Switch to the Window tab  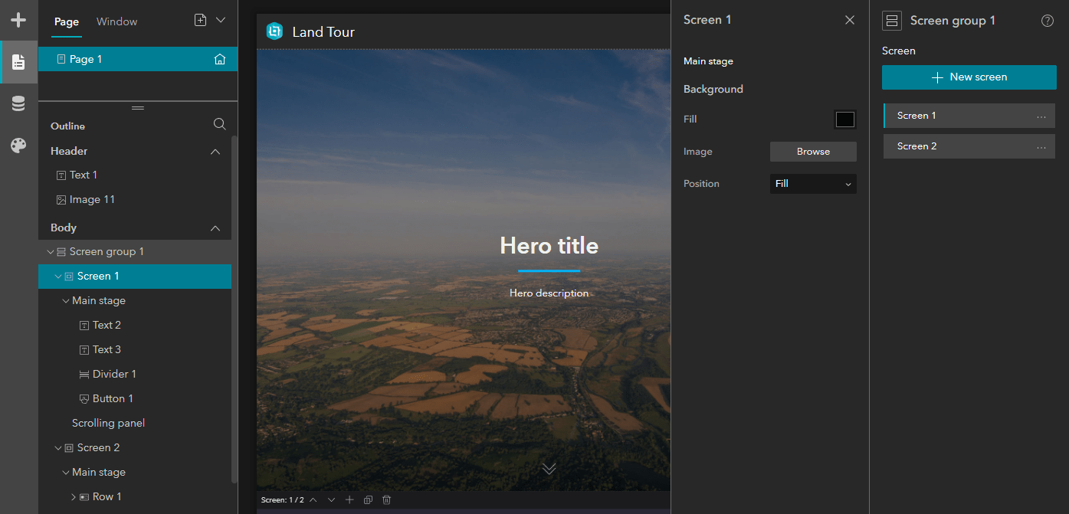(117, 21)
